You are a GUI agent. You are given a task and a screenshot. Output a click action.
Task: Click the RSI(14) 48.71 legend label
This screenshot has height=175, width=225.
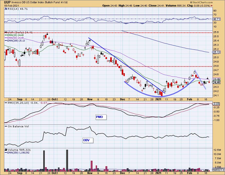[x=17, y=9]
